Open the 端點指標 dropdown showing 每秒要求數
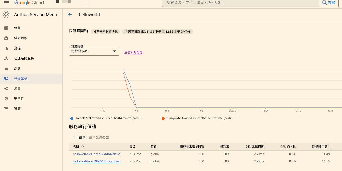The width and height of the screenshot is (342, 171). pos(94,51)
